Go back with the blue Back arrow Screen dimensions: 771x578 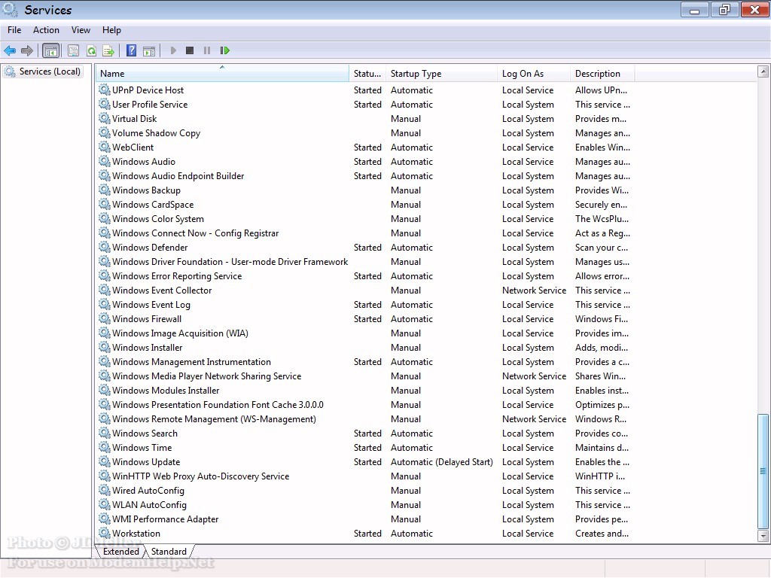[10, 50]
